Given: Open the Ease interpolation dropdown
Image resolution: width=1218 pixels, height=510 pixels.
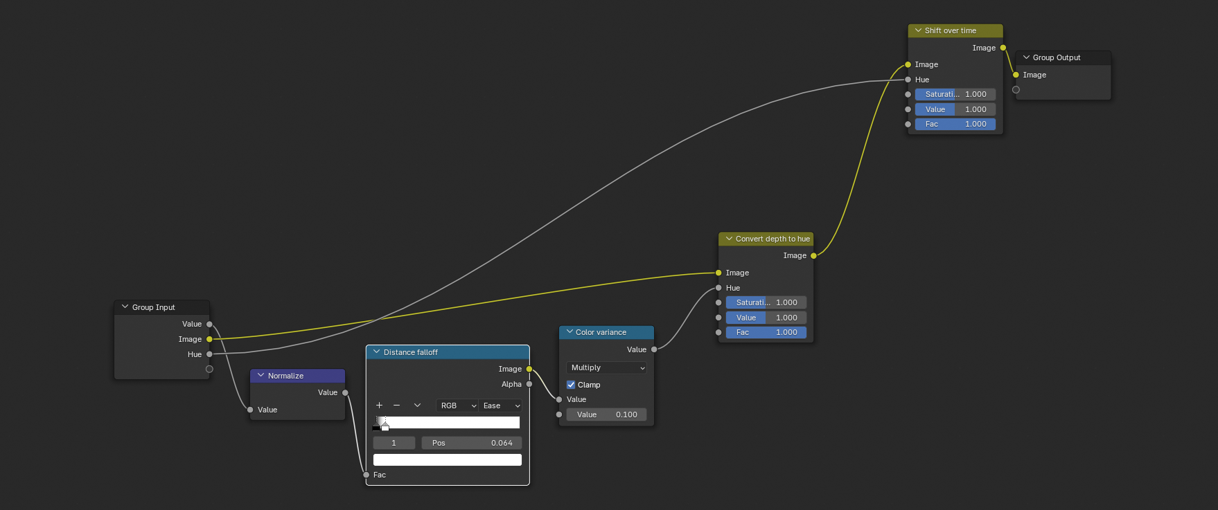Looking at the screenshot, I should (x=501, y=406).
